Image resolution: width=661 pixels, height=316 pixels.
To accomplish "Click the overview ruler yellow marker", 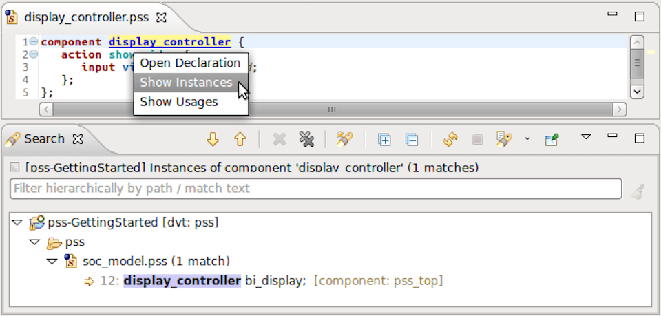I will 651,52.
